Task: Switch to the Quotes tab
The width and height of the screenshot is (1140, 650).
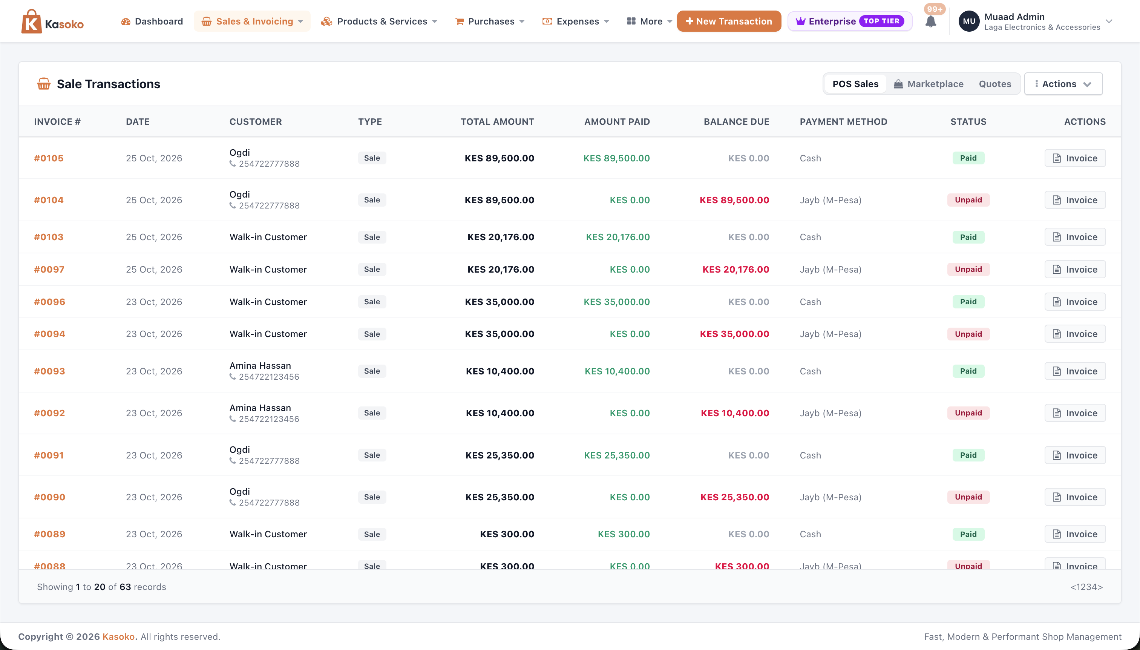Action: pos(995,84)
